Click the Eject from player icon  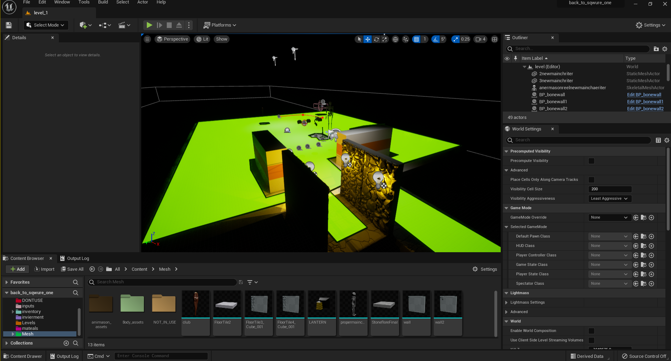pyautogui.click(x=179, y=25)
